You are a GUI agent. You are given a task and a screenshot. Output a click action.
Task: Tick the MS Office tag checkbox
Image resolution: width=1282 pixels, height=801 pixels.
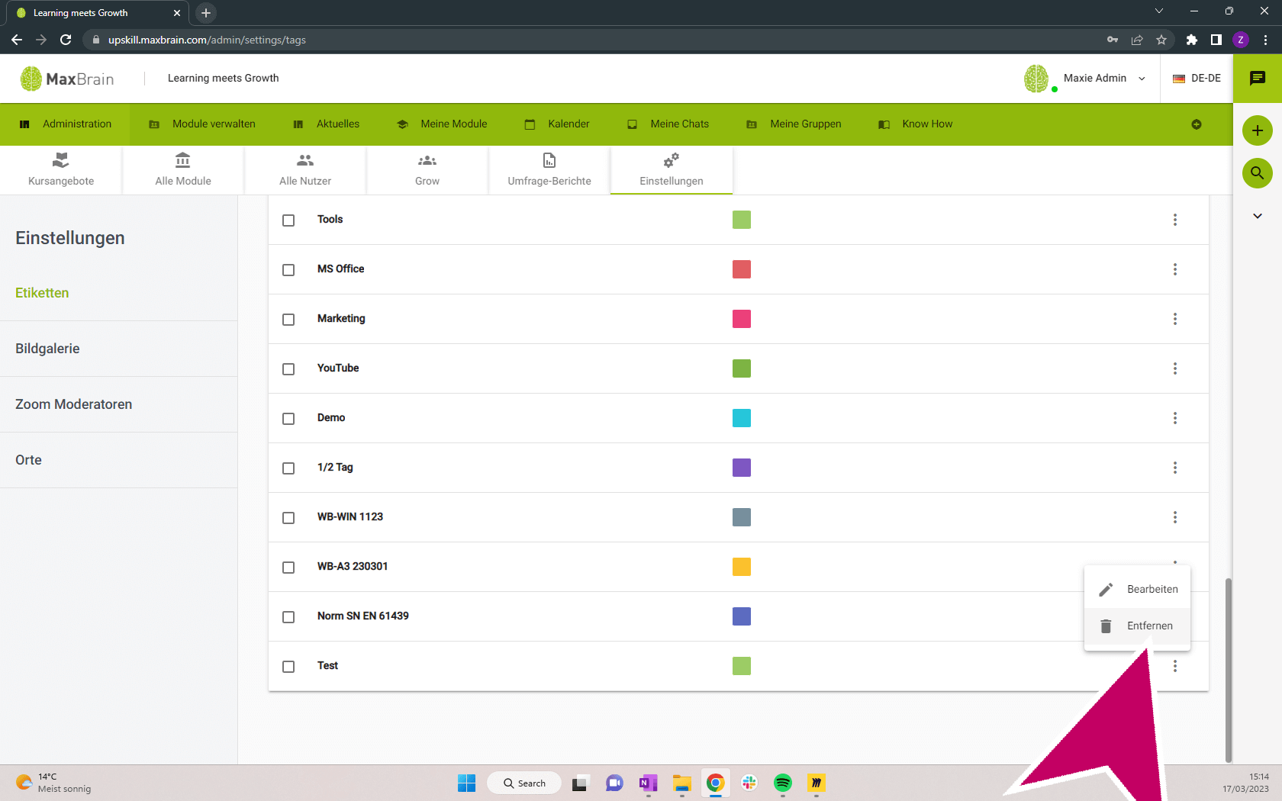click(x=288, y=270)
